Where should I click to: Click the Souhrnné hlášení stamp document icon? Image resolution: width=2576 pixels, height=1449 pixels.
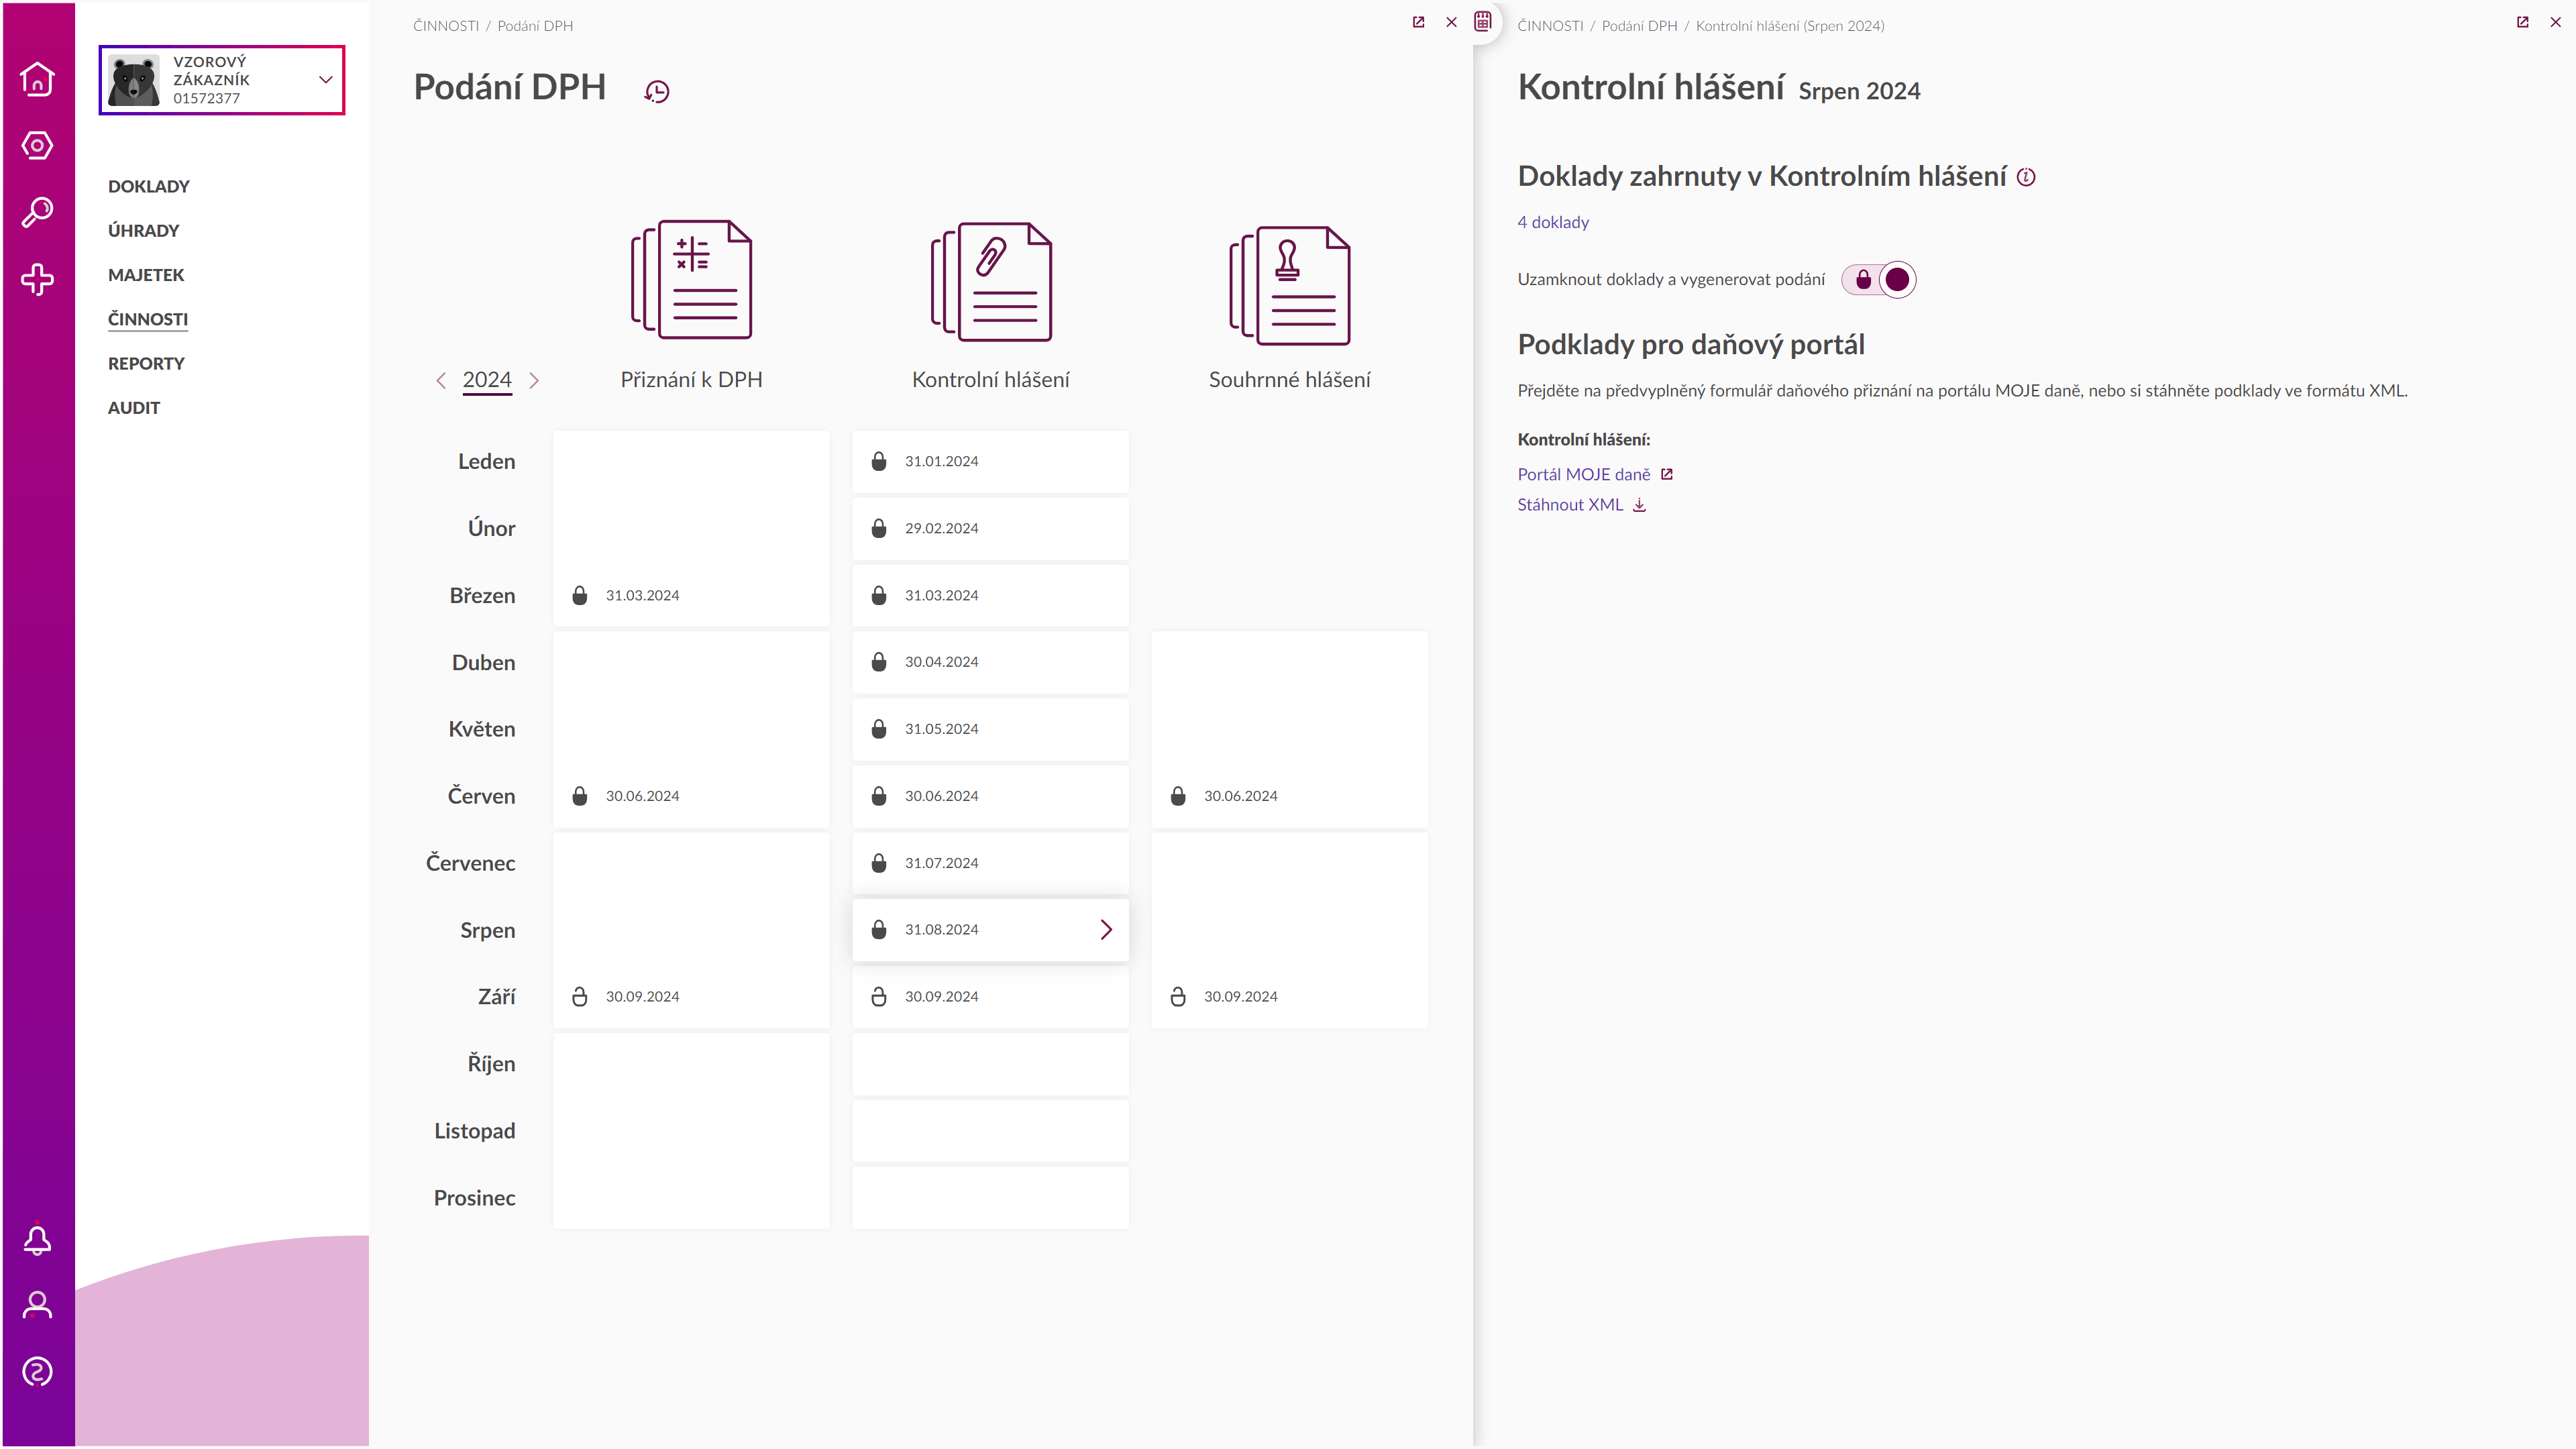[x=1290, y=285]
